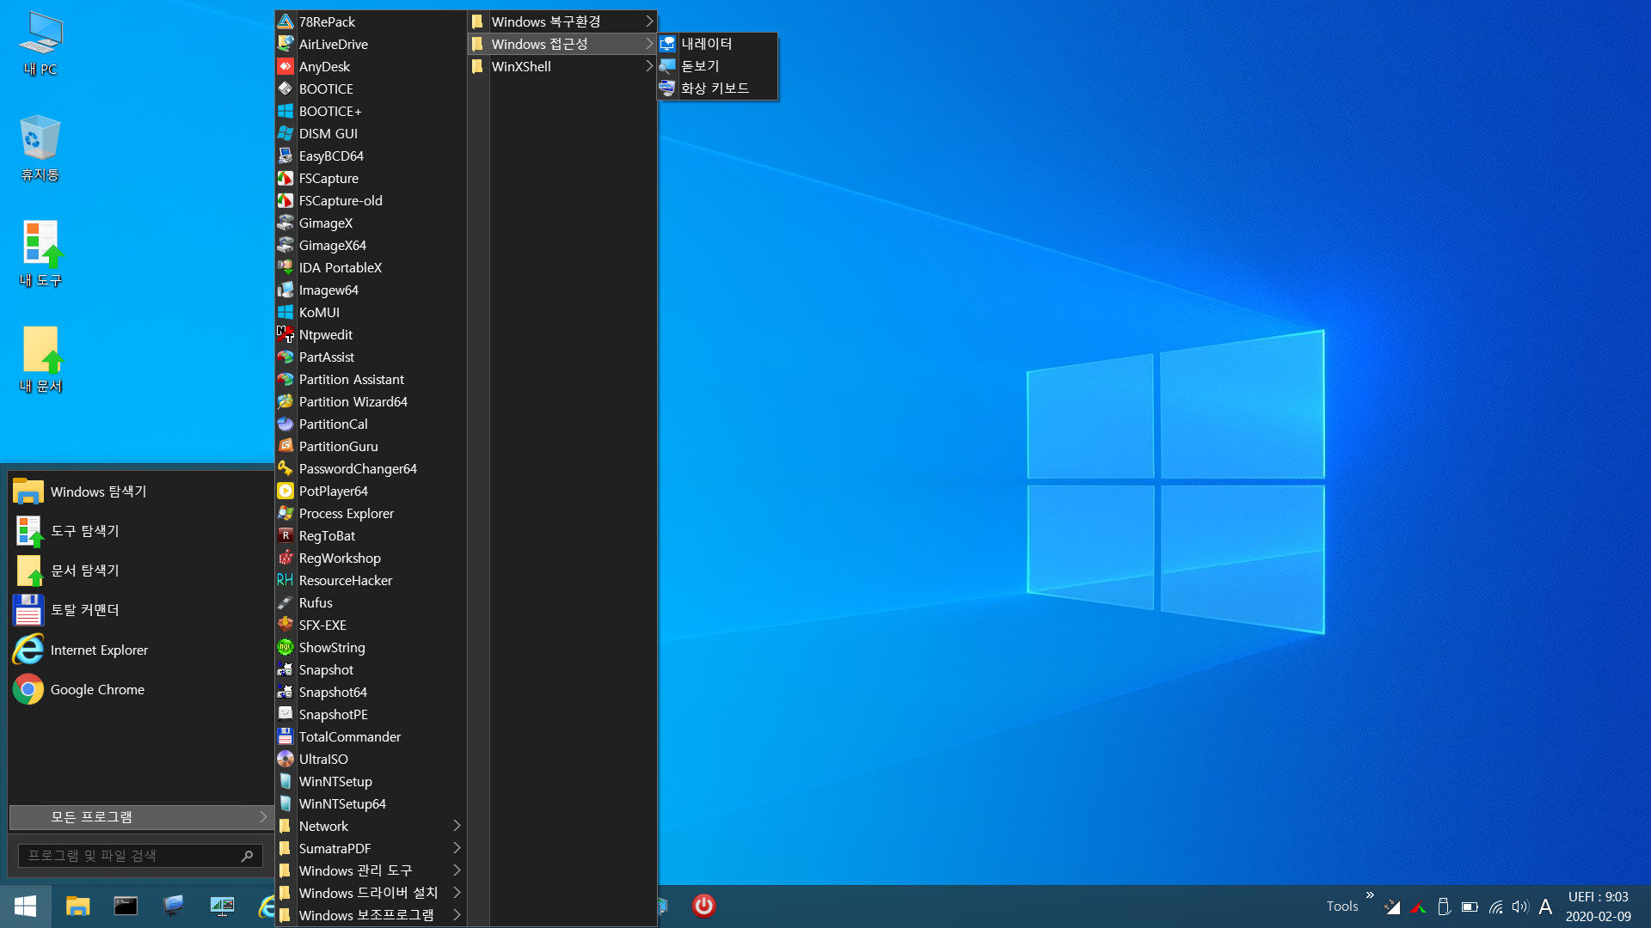1651x928 pixels.
Task: Click the search magnifier icon
Action: click(x=247, y=856)
